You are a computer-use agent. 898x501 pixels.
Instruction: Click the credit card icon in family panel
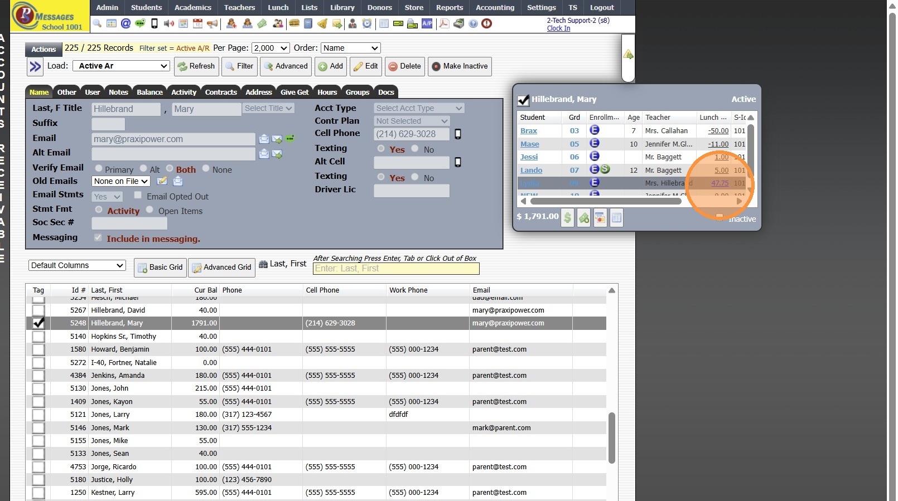pos(600,218)
